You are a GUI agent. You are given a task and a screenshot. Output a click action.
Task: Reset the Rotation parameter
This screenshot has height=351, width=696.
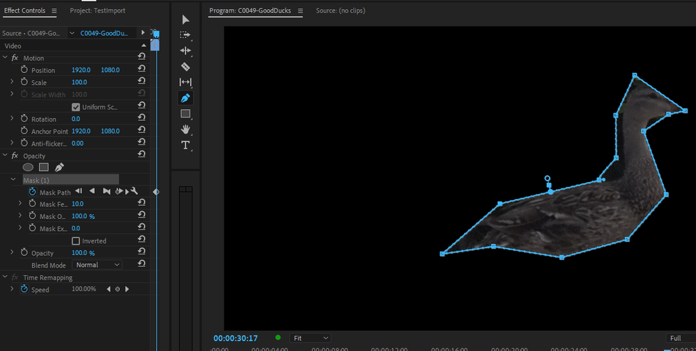141,117
